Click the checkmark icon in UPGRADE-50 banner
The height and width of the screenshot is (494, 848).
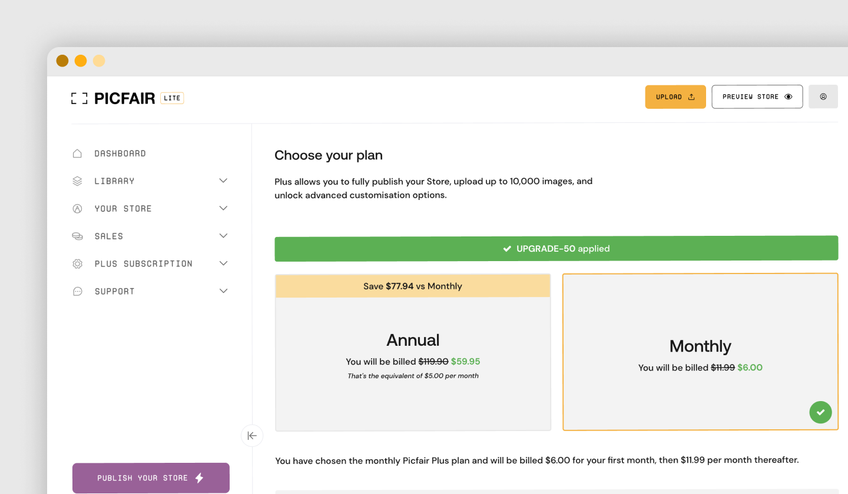click(507, 249)
